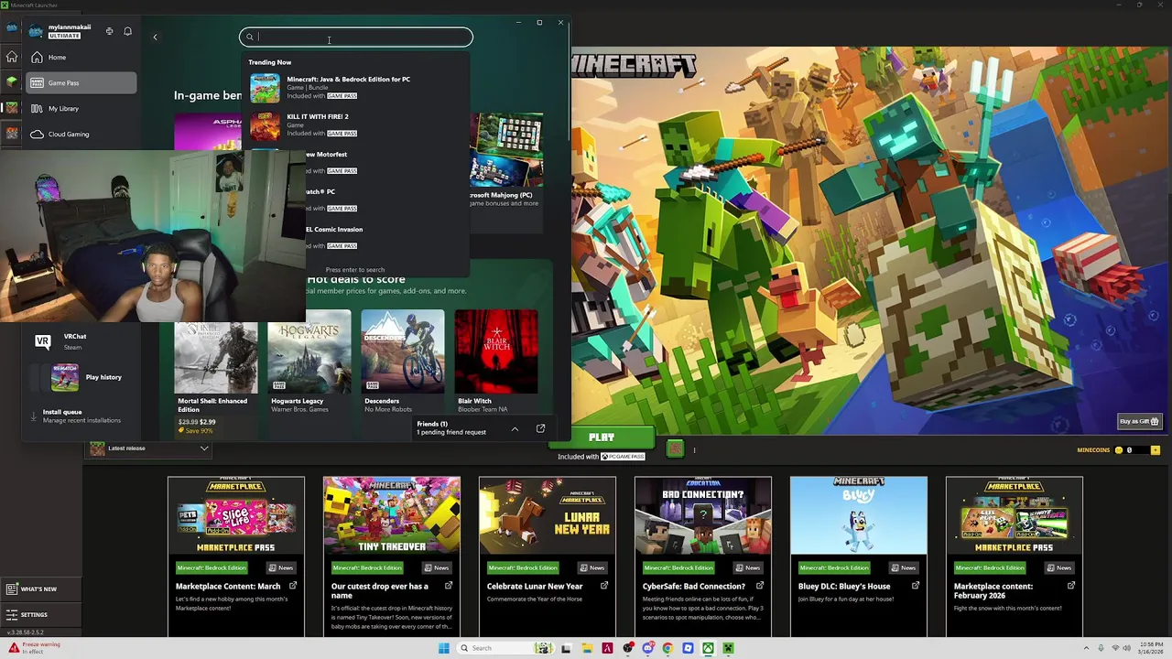Expand the Friends panel chevron
Viewport: 1172px width, 659px height.
tap(515, 428)
